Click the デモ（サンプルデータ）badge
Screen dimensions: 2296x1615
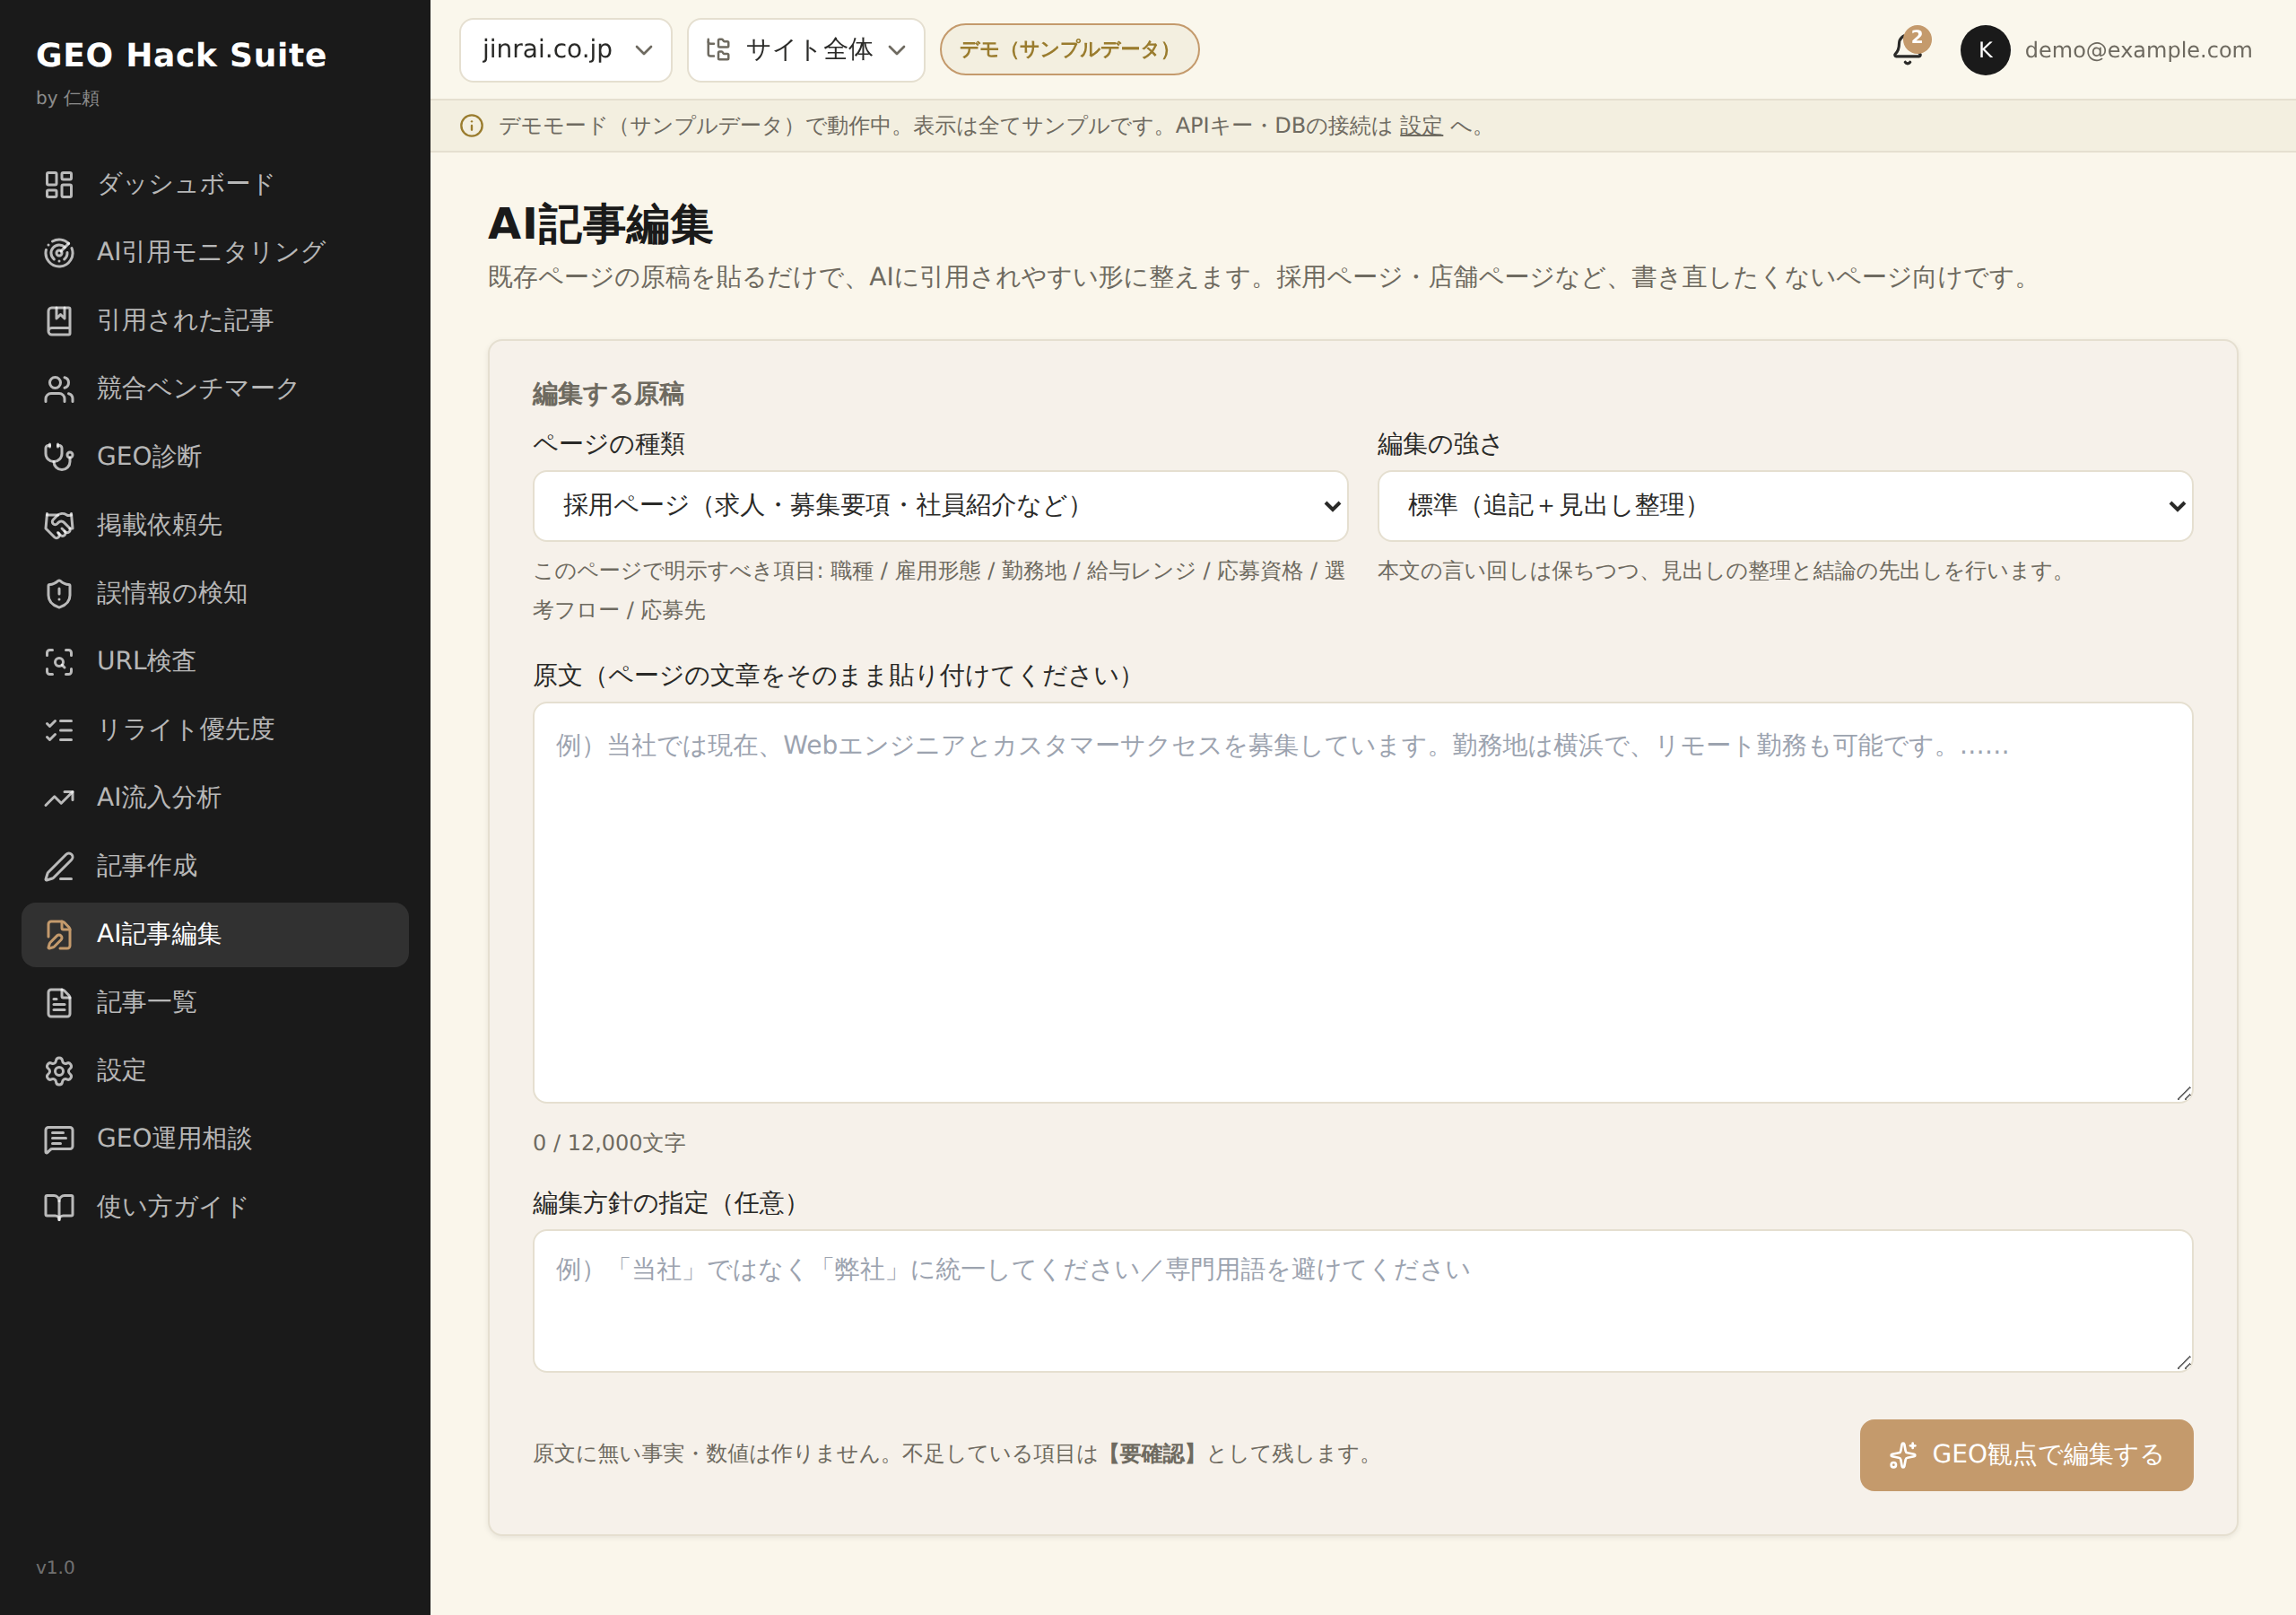click(1069, 50)
